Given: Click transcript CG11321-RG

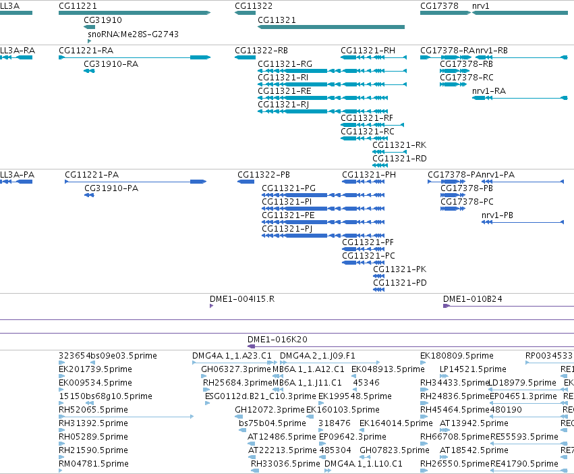Looking at the screenshot, I should [285, 63].
